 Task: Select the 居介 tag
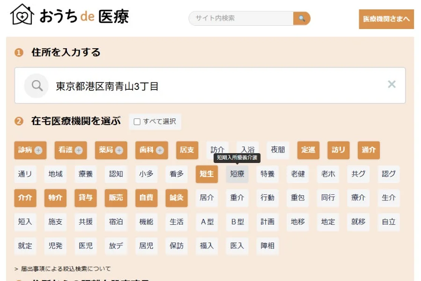click(x=207, y=198)
